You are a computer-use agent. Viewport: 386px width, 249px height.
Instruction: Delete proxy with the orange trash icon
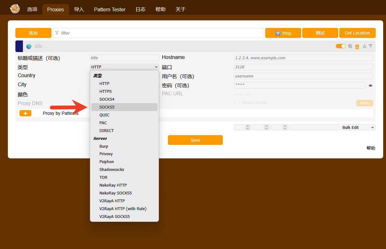pyautogui.click(x=357, y=47)
